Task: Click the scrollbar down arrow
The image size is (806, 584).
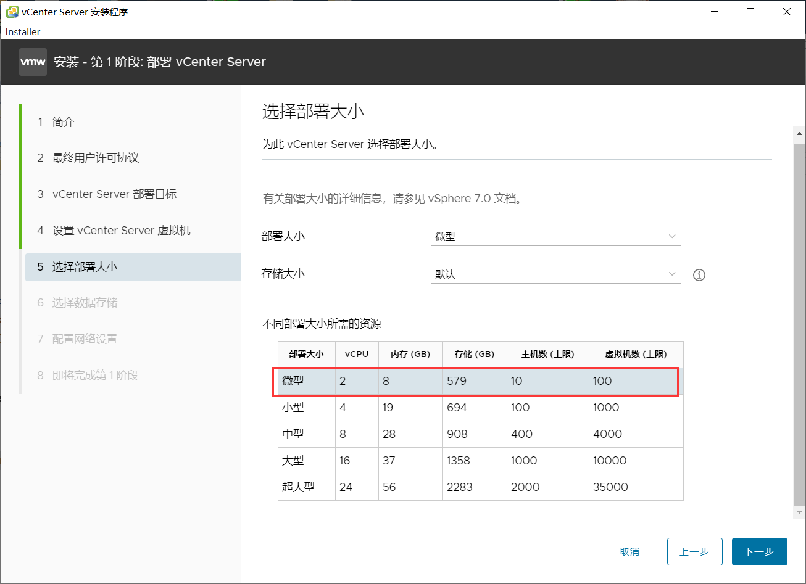Action: tap(799, 512)
